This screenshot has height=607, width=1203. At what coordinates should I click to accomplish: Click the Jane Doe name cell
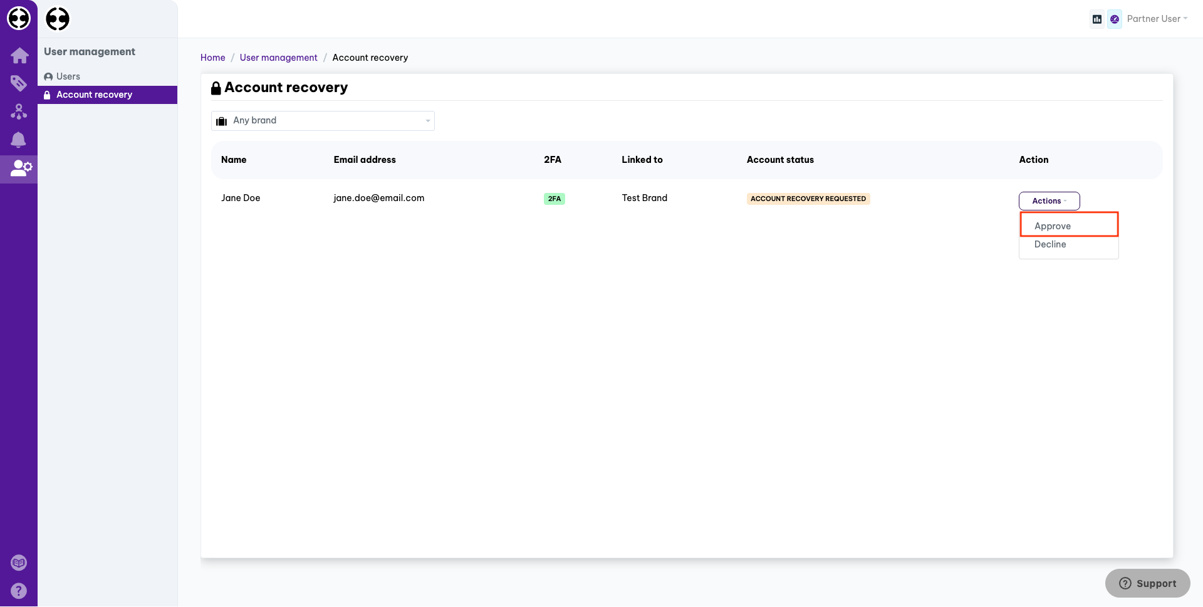click(241, 198)
